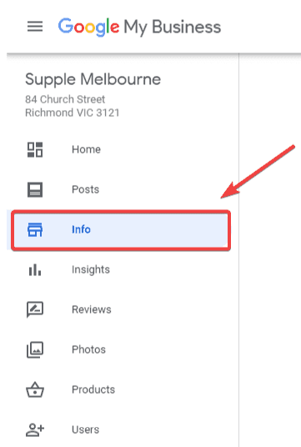The height and width of the screenshot is (447, 301).
Task: Open the Posts menu item
Action: [123, 189]
